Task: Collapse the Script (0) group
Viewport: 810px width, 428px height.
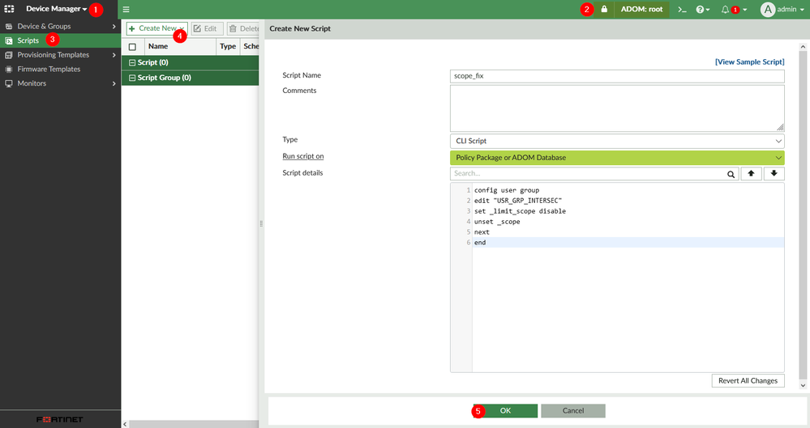Action: [x=133, y=62]
